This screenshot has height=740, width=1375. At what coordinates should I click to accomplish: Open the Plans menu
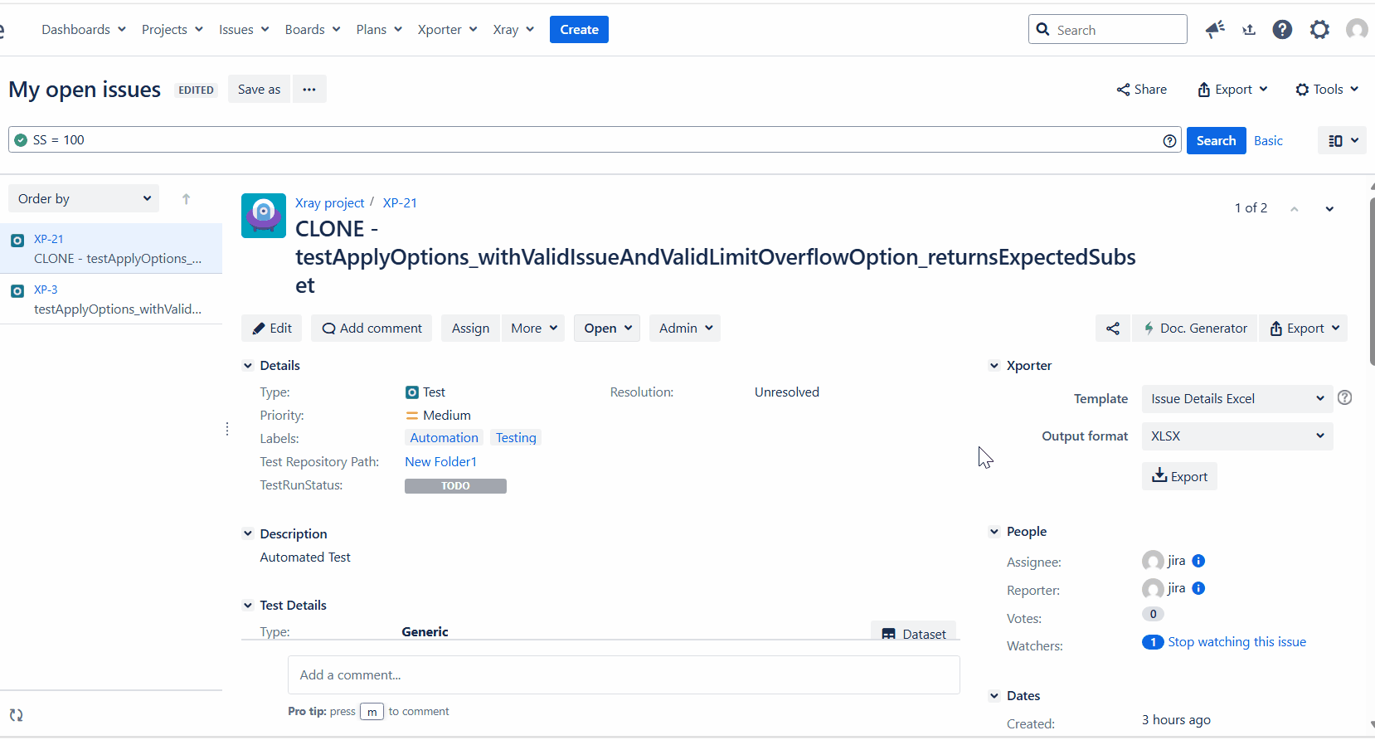379,30
